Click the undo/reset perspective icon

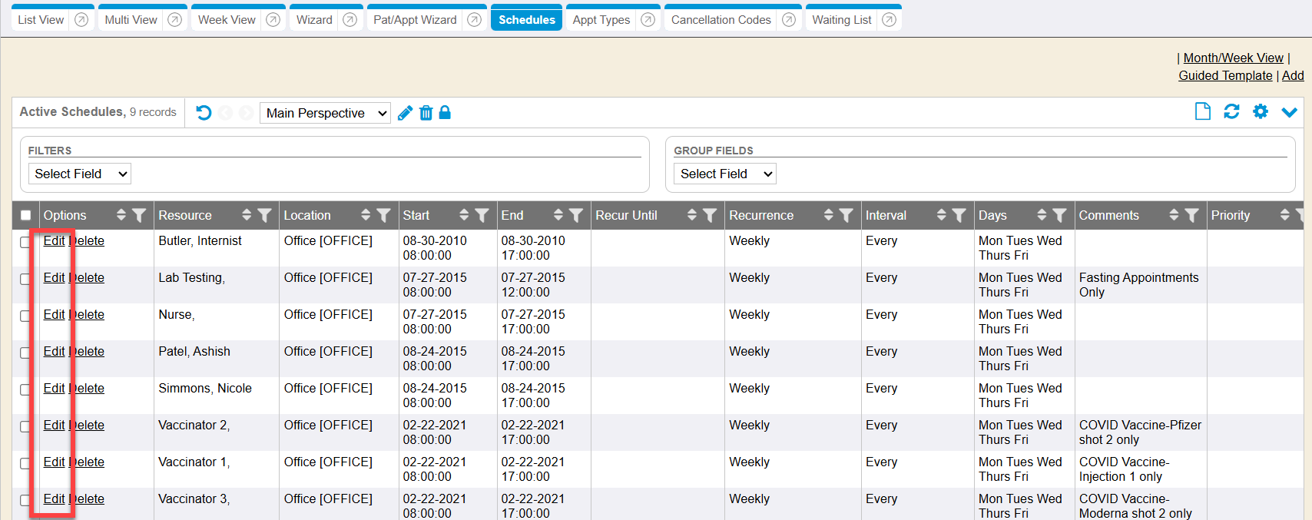coord(204,113)
